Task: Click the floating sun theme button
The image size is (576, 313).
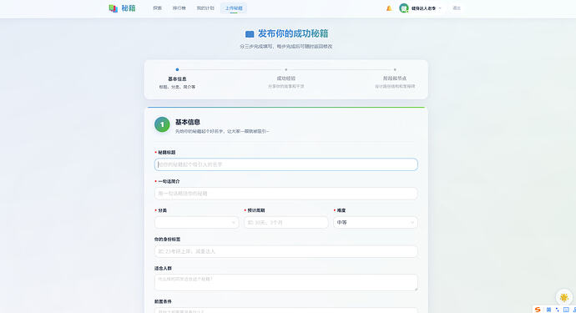Action: (x=563, y=297)
